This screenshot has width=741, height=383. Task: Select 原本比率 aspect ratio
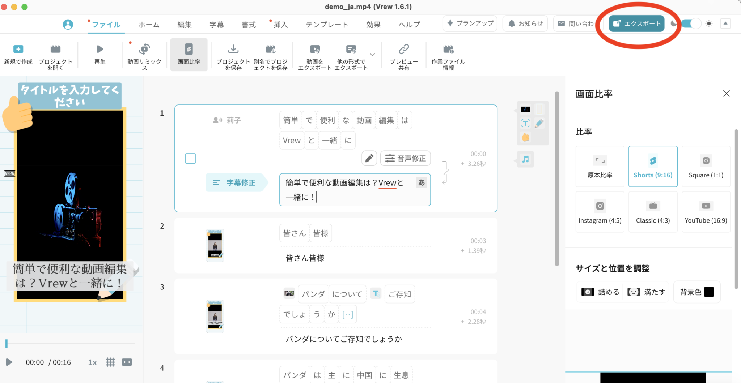click(x=600, y=166)
